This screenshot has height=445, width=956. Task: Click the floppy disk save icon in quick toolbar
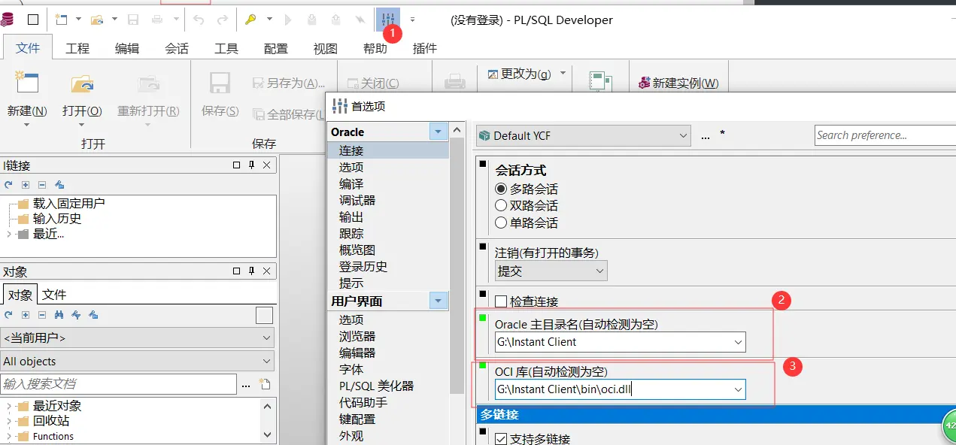pyautogui.click(x=133, y=20)
